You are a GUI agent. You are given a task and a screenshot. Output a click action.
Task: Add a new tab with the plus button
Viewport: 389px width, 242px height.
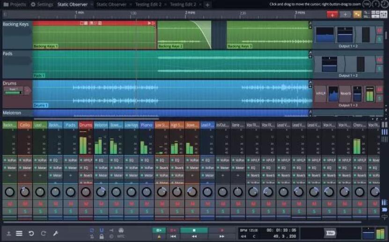(x=207, y=4)
